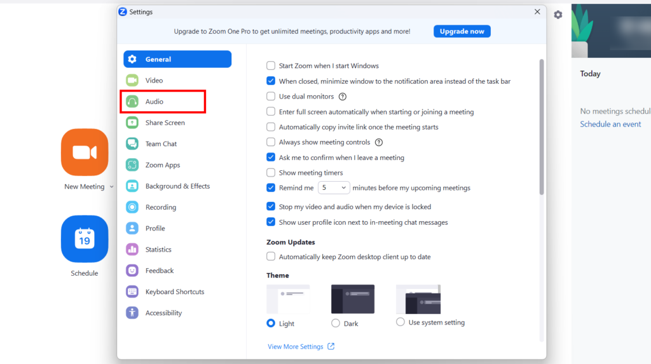
Task: Close the Settings dialog
Action: pyautogui.click(x=537, y=11)
